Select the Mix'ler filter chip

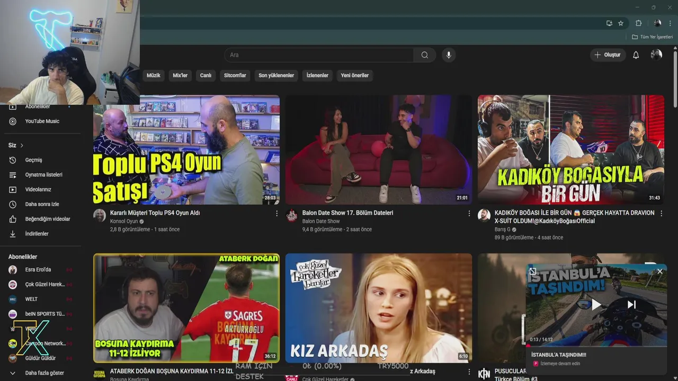(x=180, y=75)
